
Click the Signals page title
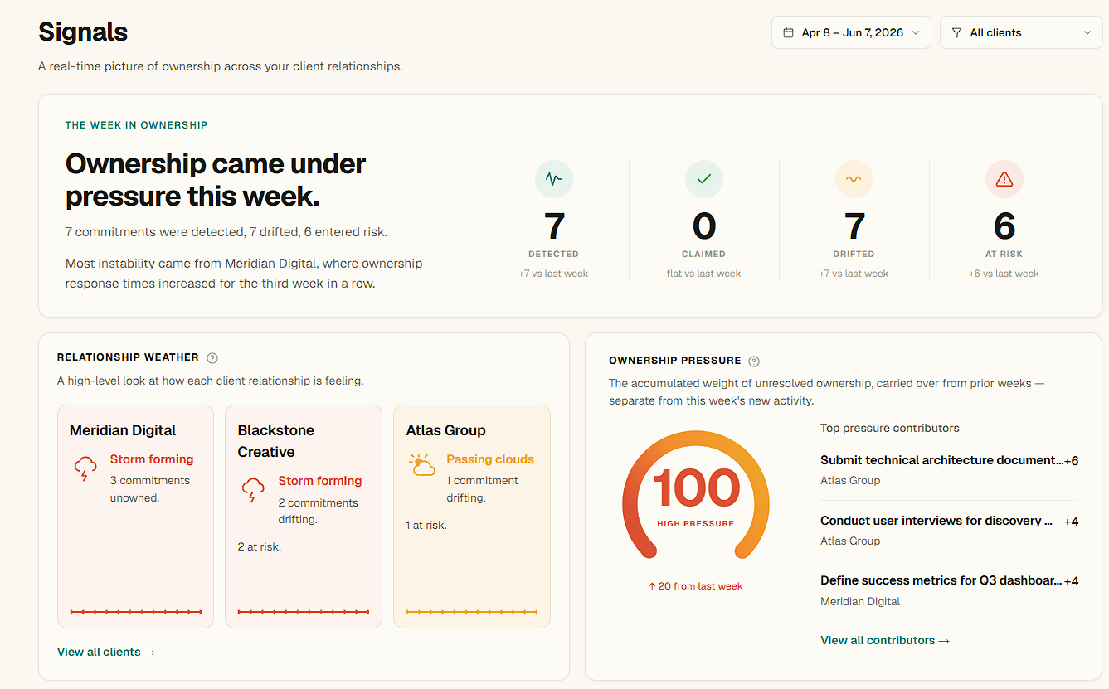point(83,32)
